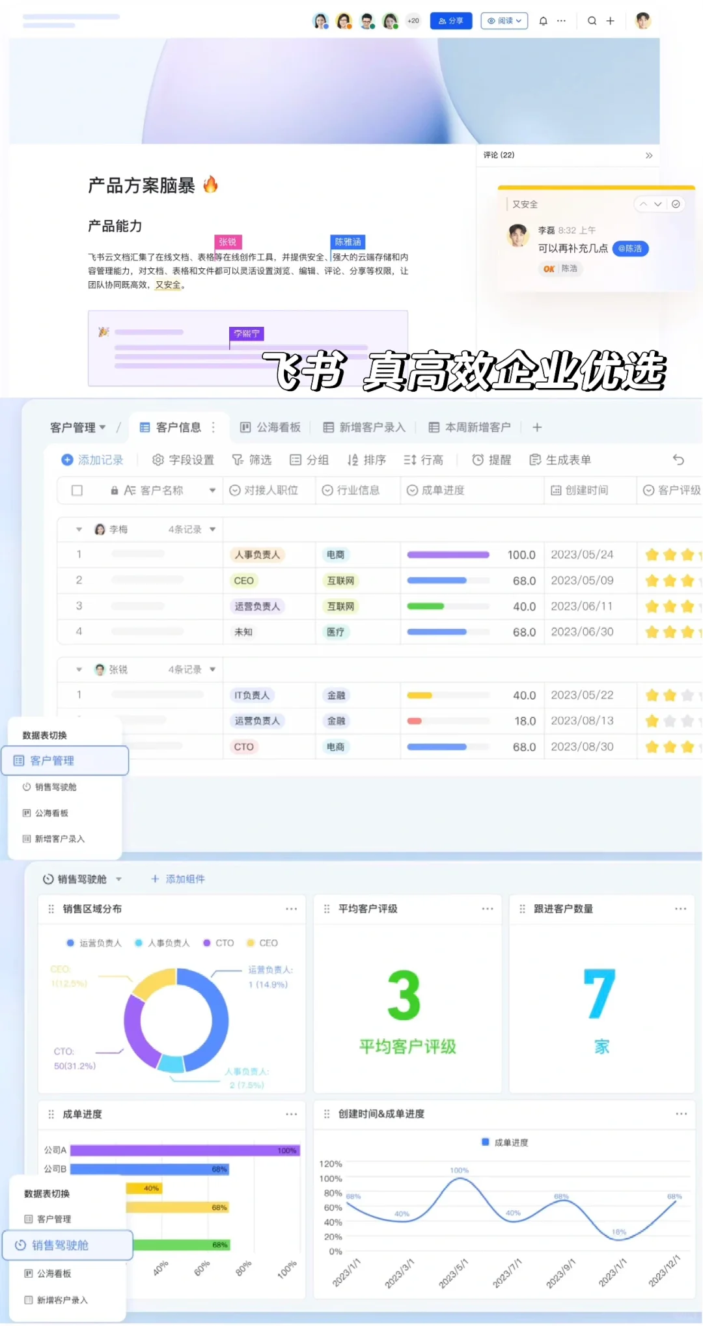Image resolution: width=703 pixels, height=1326 pixels.
Task: Open the 张锐 group record-count dropdown
Action: coord(212,669)
